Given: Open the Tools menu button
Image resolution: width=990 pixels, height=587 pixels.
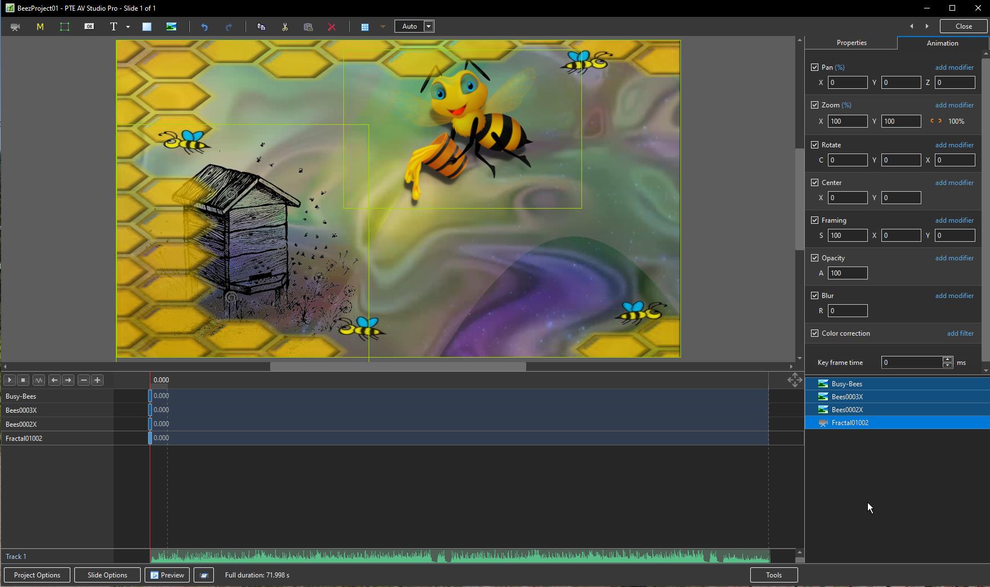Looking at the screenshot, I should [774, 575].
